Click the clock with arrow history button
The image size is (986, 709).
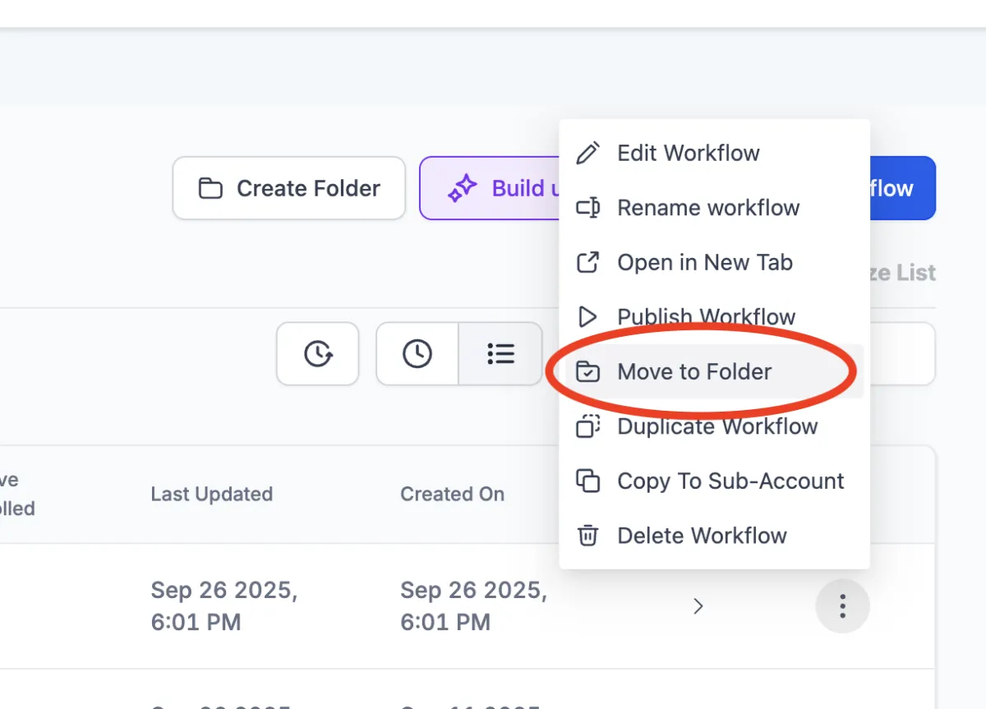tap(318, 354)
